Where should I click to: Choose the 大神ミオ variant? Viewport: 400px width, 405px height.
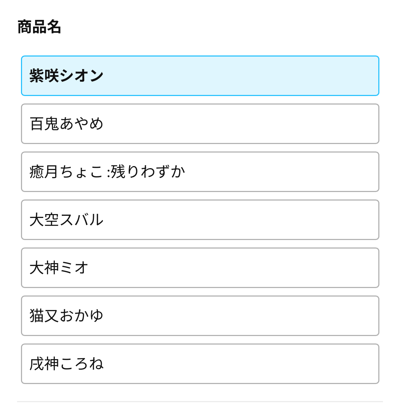click(200, 268)
